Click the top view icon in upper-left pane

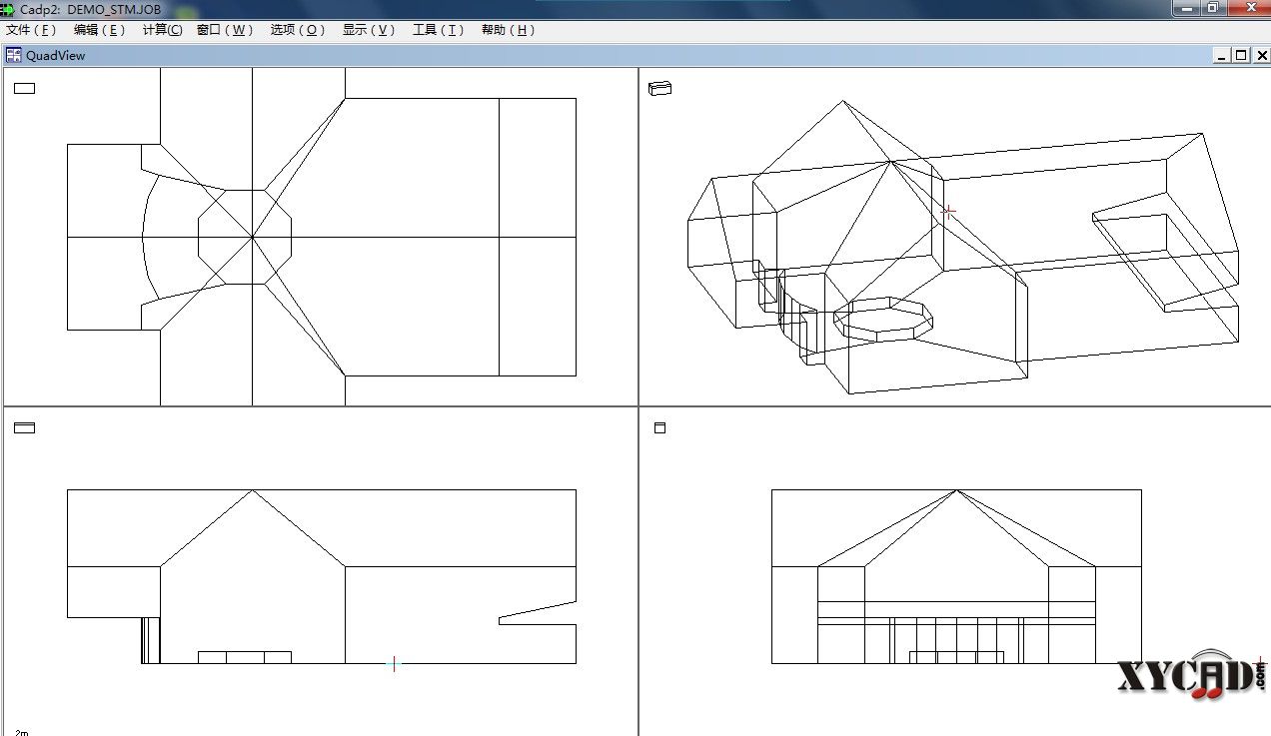[x=25, y=88]
